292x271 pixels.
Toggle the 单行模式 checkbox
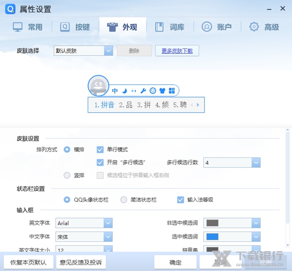101,150
